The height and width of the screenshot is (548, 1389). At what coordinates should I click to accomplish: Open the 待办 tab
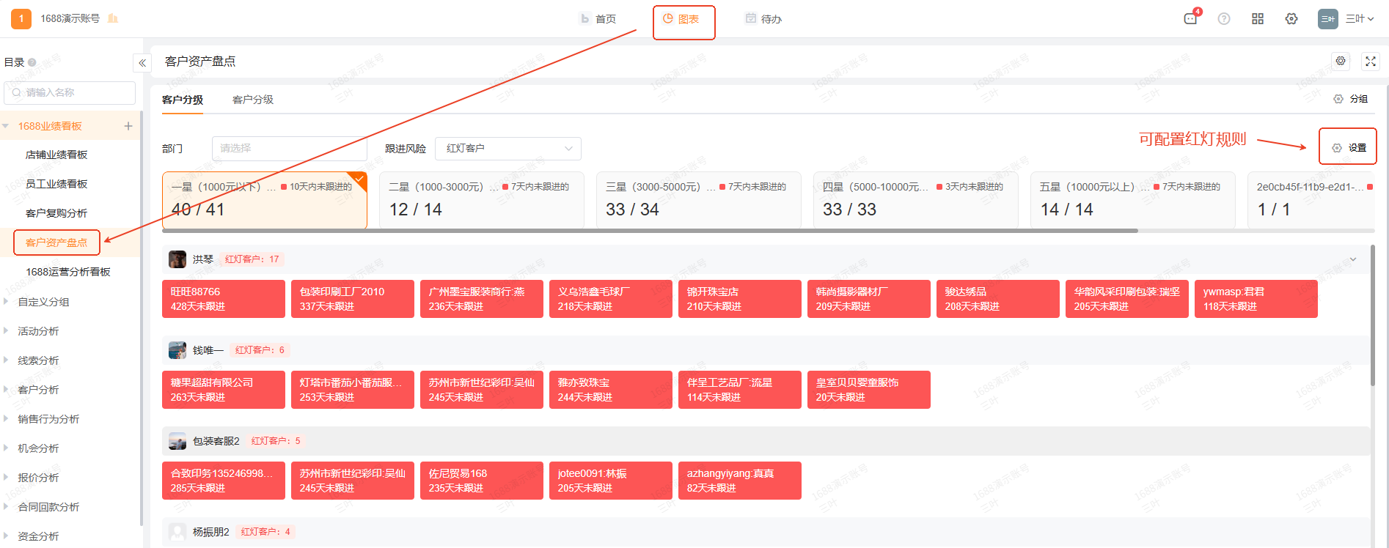(x=763, y=19)
